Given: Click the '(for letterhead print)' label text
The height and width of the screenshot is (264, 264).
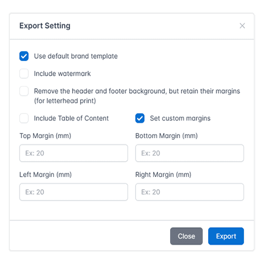Looking at the screenshot, I should point(65,101).
